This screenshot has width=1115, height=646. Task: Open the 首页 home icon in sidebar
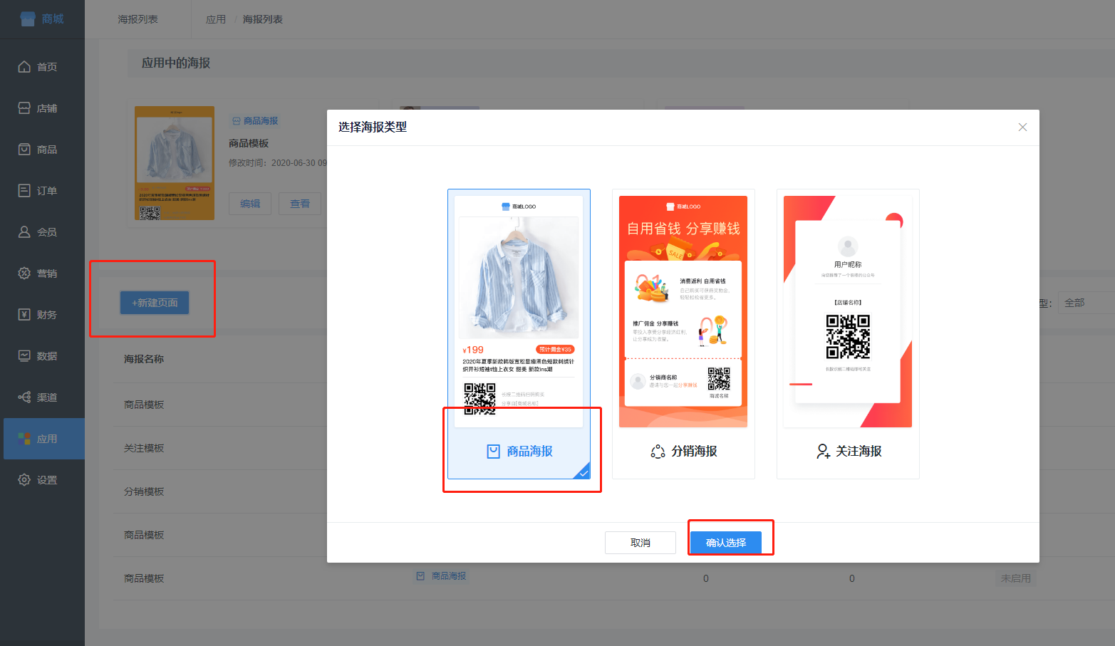tap(24, 67)
